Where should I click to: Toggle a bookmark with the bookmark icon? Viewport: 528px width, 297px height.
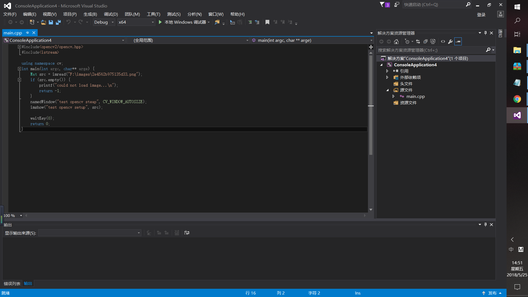pyautogui.click(x=267, y=22)
